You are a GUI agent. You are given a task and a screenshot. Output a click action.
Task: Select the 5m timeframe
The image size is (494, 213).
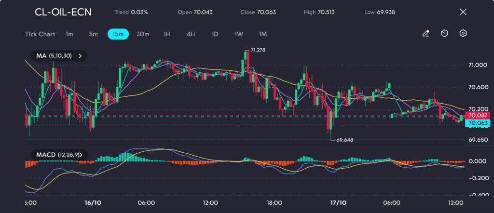(x=93, y=34)
